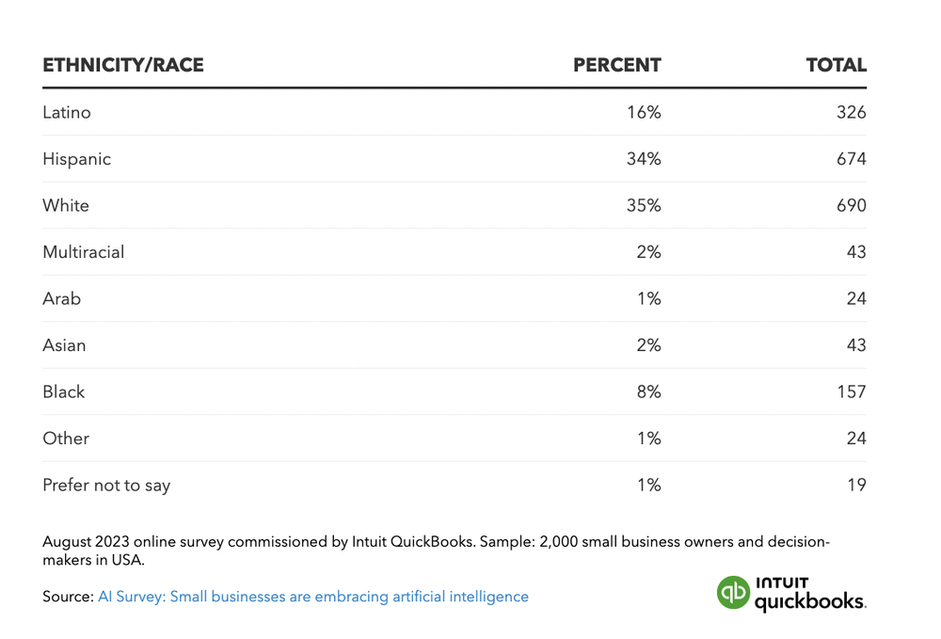Select the Asian row label
The width and height of the screenshot is (941, 639).
(x=64, y=345)
